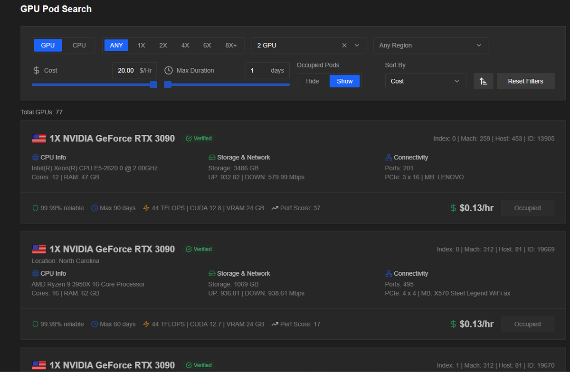This screenshot has height=372, width=570.
Task: Click AMD Ryzen 9 3950X text
Action: [88, 284]
